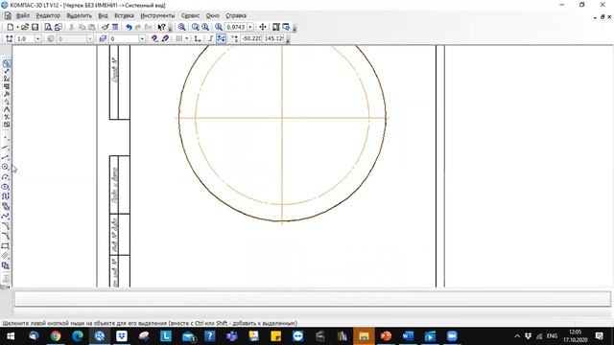This screenshot has height=345, width=614.
Task: Select the hatch fill tool
Action: click(x=6, y=256)
